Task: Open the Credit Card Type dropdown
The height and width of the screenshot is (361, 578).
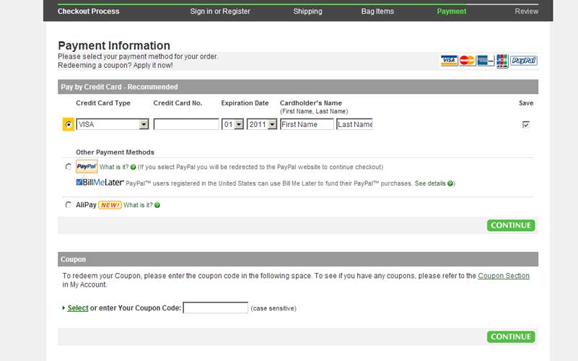Action: pyautogui.click(x=144, y=124)
